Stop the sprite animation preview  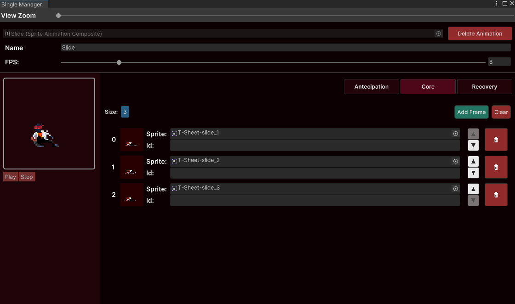[x=27, y=177]
